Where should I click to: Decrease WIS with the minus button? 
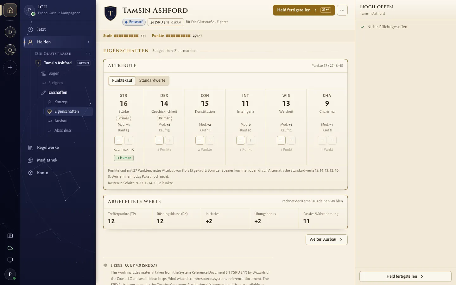pos(281,140)
